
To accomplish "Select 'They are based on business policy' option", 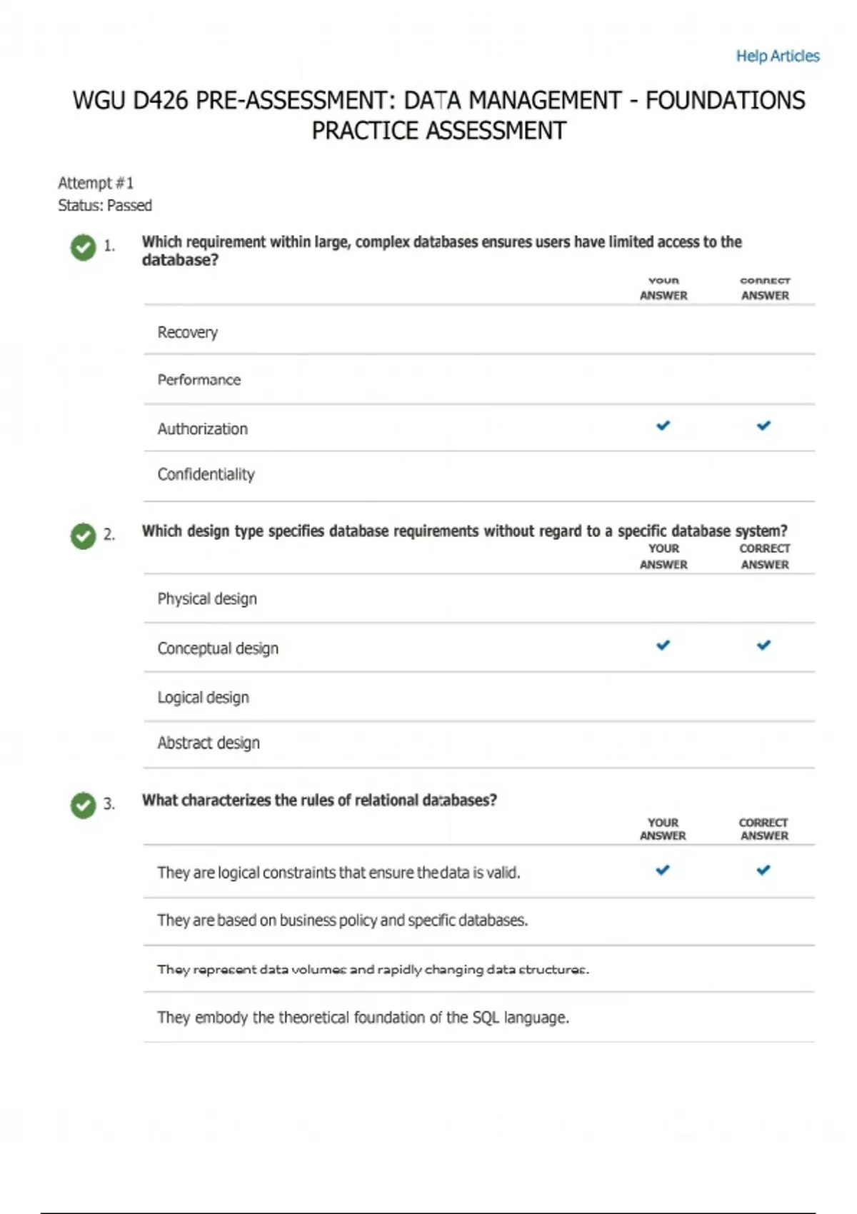I will 342,920.
